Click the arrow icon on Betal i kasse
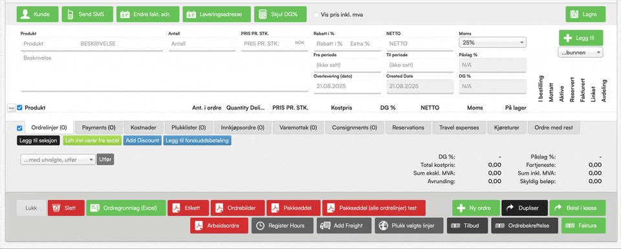621x249 pixels. [558, 208]
